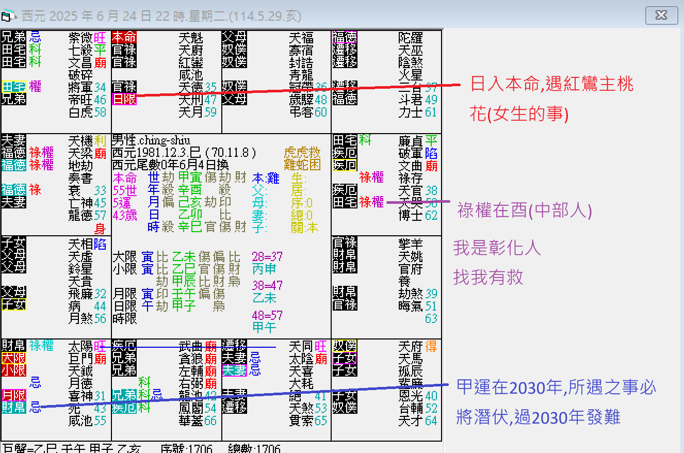Click the 弔客 60 entry
This screenshot has height=453, width=684.
308,111
